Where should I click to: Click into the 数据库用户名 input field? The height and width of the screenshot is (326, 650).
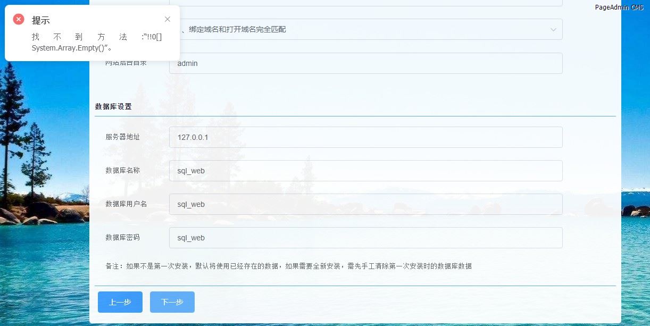pos(365,204)
